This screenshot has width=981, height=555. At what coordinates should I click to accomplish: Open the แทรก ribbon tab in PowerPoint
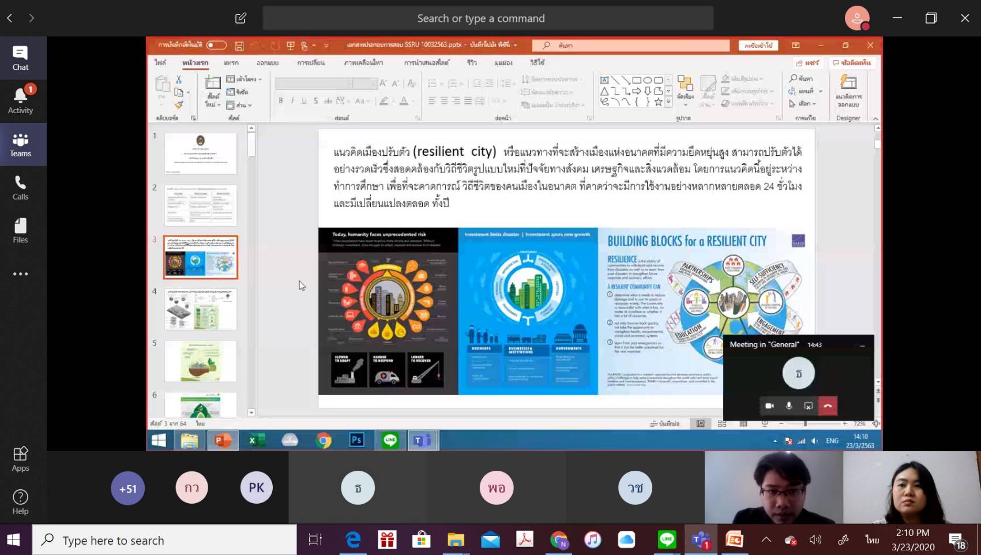[x=231, y=63]
